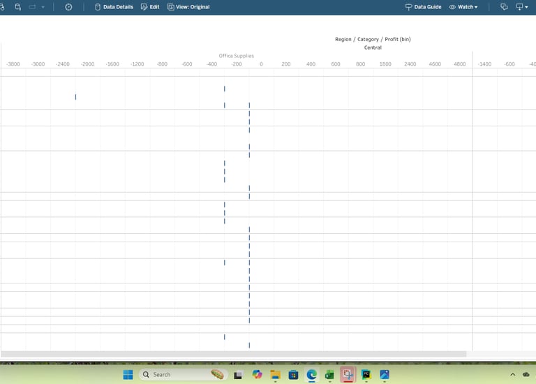
Task: Click the -3800 profit bin label
Action: point(13,64)
